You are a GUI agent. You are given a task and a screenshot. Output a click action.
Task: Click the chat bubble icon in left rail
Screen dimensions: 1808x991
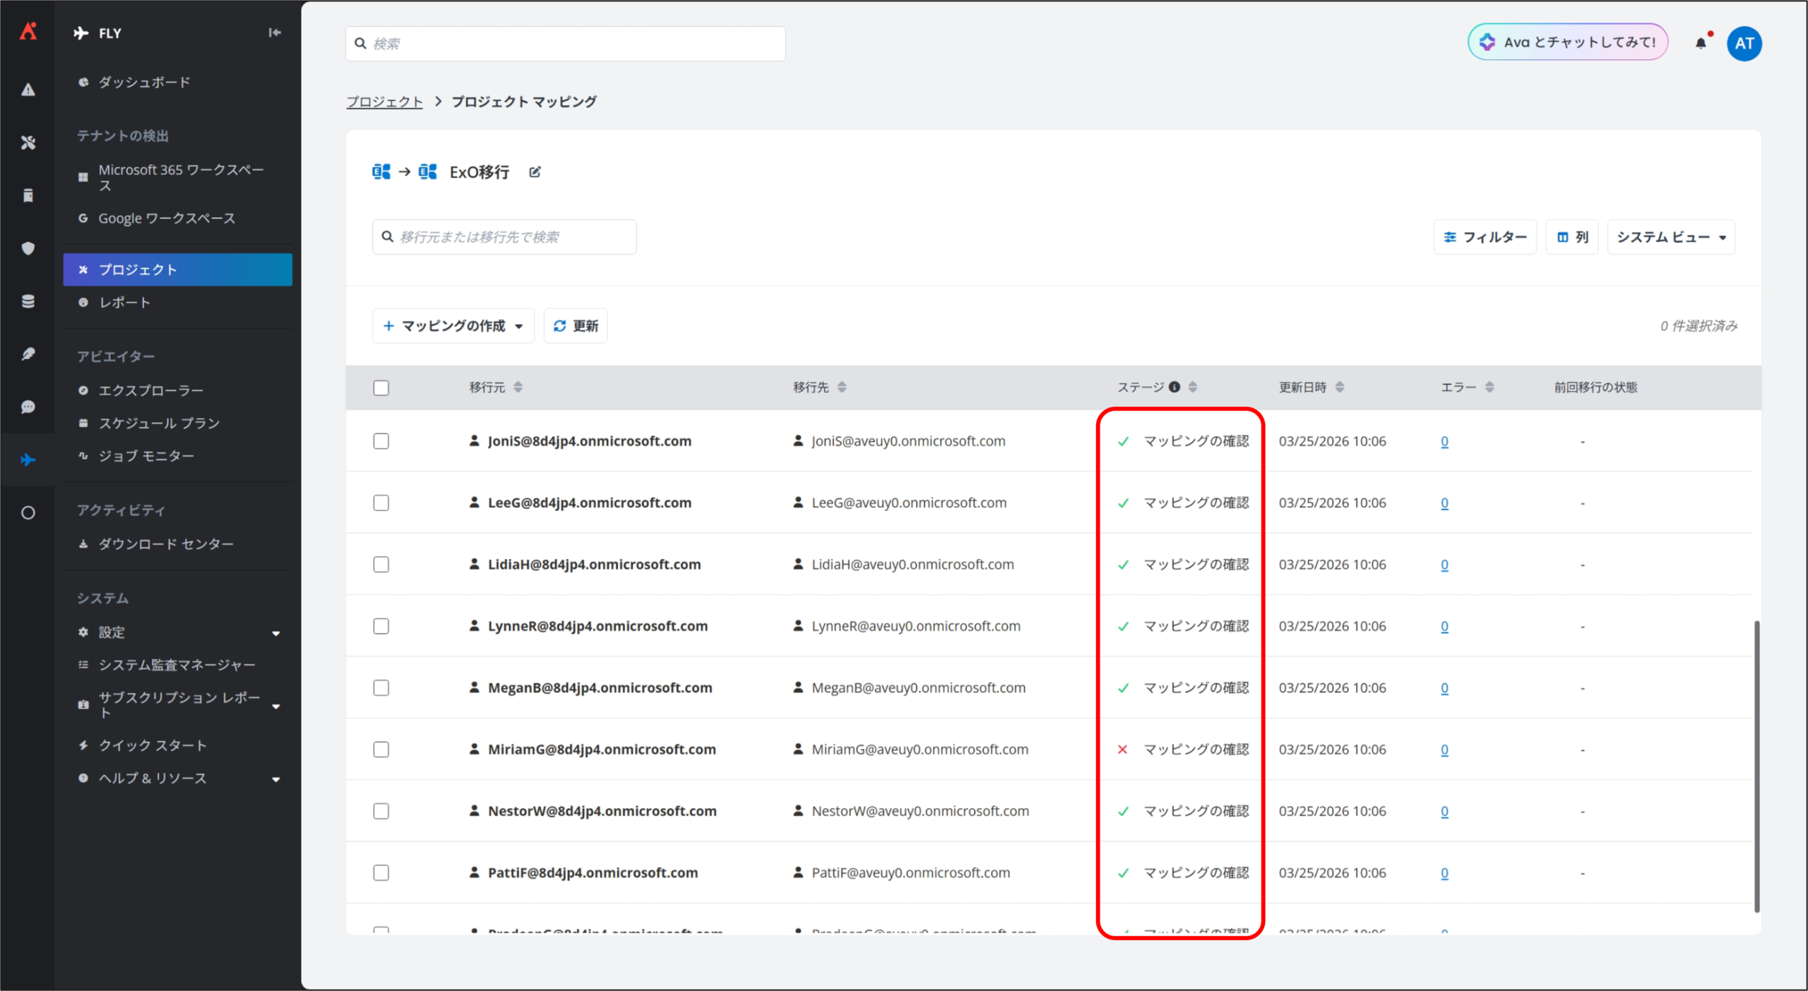pos(28,407)
